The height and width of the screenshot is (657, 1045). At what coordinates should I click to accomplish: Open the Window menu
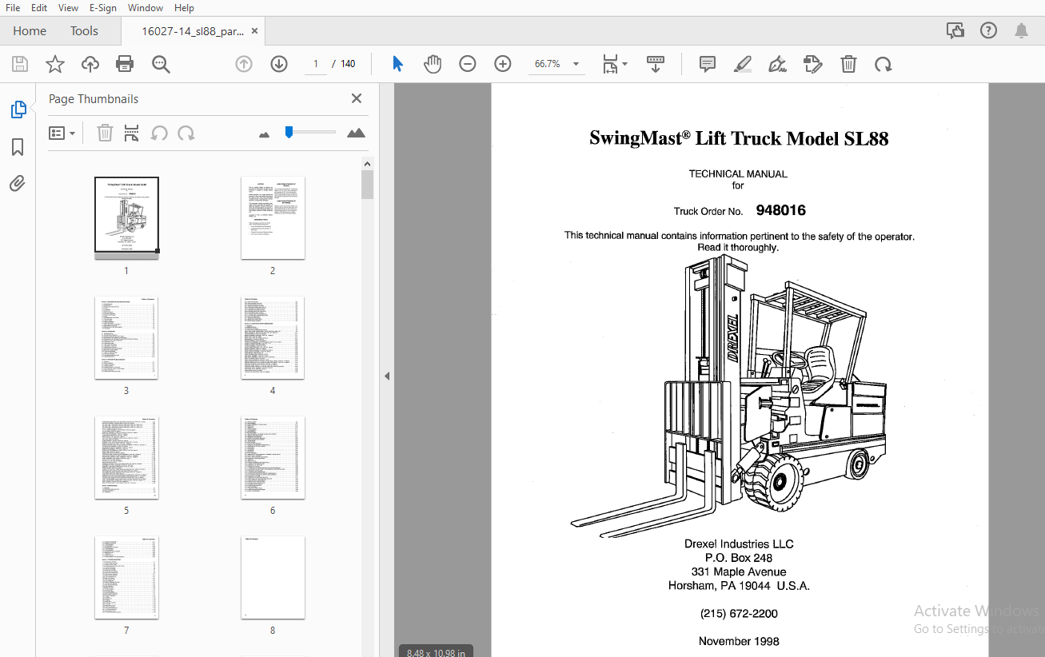click(146, 7)
